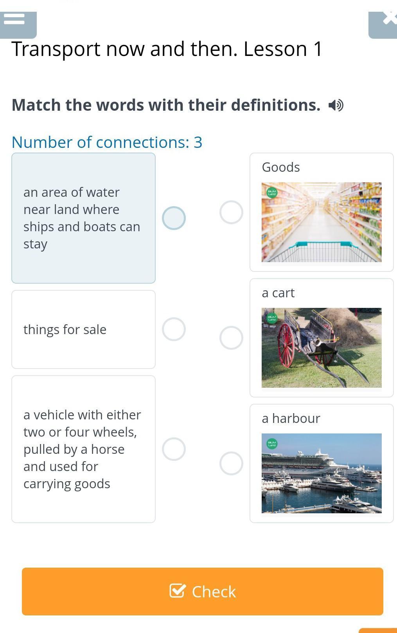Select connector for horse-pulled vehicle definition
This screenshot has height=633, width=397.
click(x=174, y=449)
